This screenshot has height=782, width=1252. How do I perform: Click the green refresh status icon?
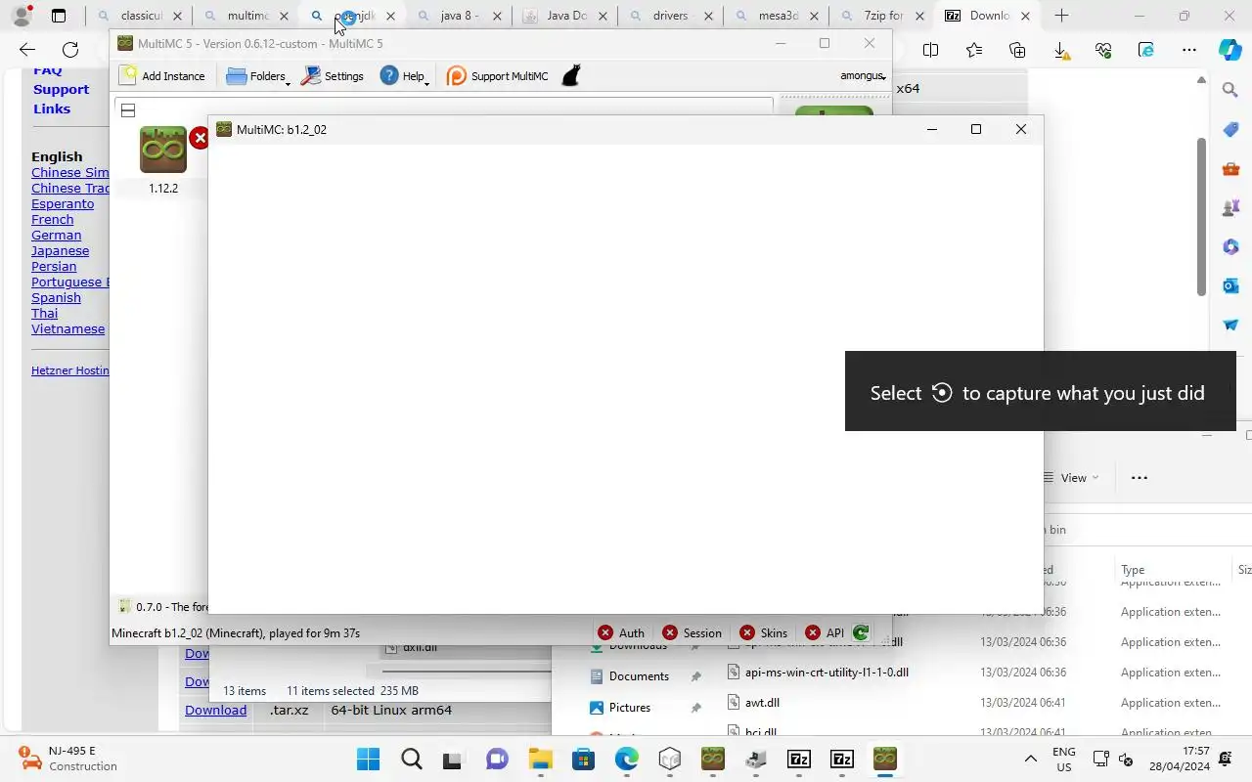click(861, 632)
